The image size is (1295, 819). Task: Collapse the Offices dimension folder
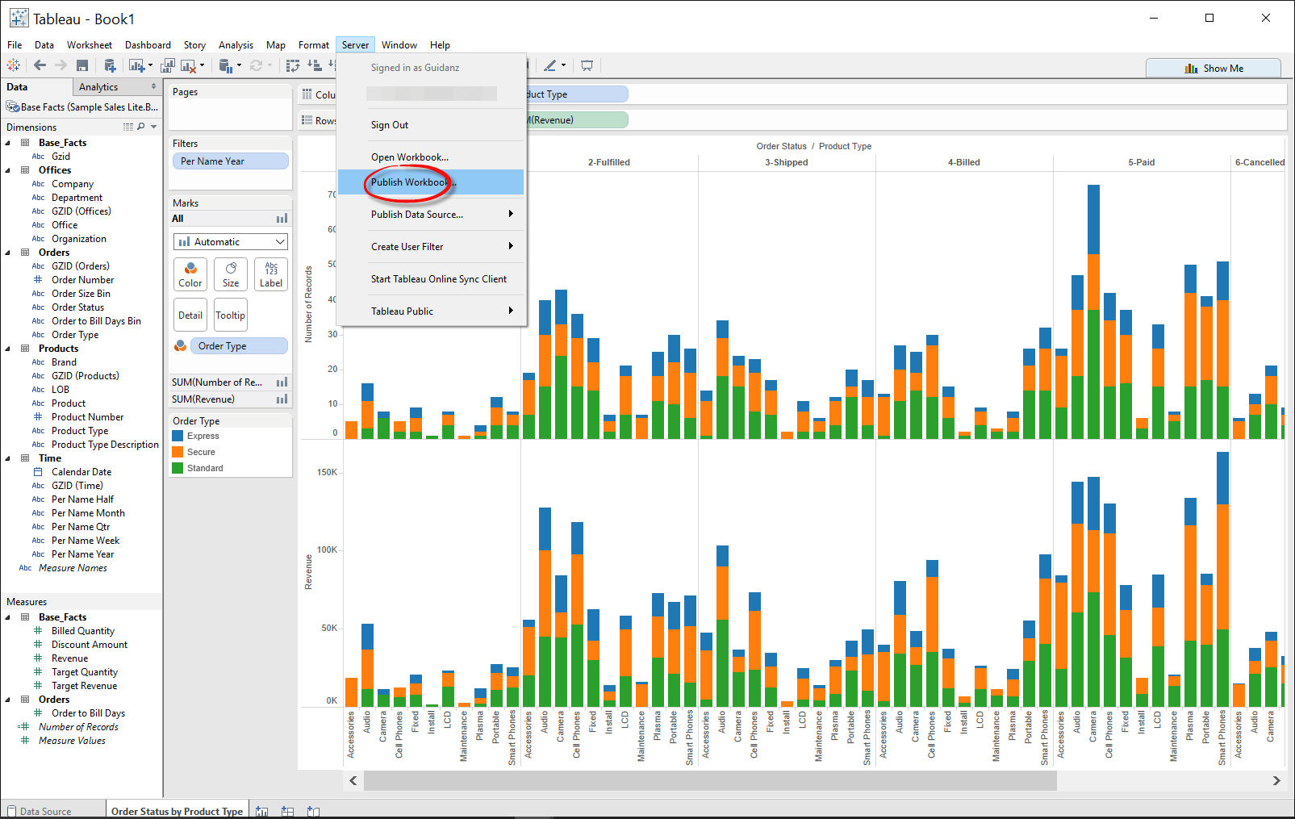point(8,170)
